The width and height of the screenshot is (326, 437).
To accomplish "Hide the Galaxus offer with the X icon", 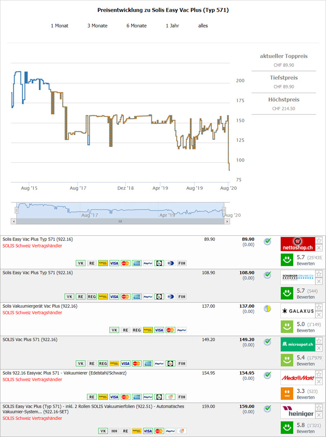I will pyautogui.click(x=319, y=315).
